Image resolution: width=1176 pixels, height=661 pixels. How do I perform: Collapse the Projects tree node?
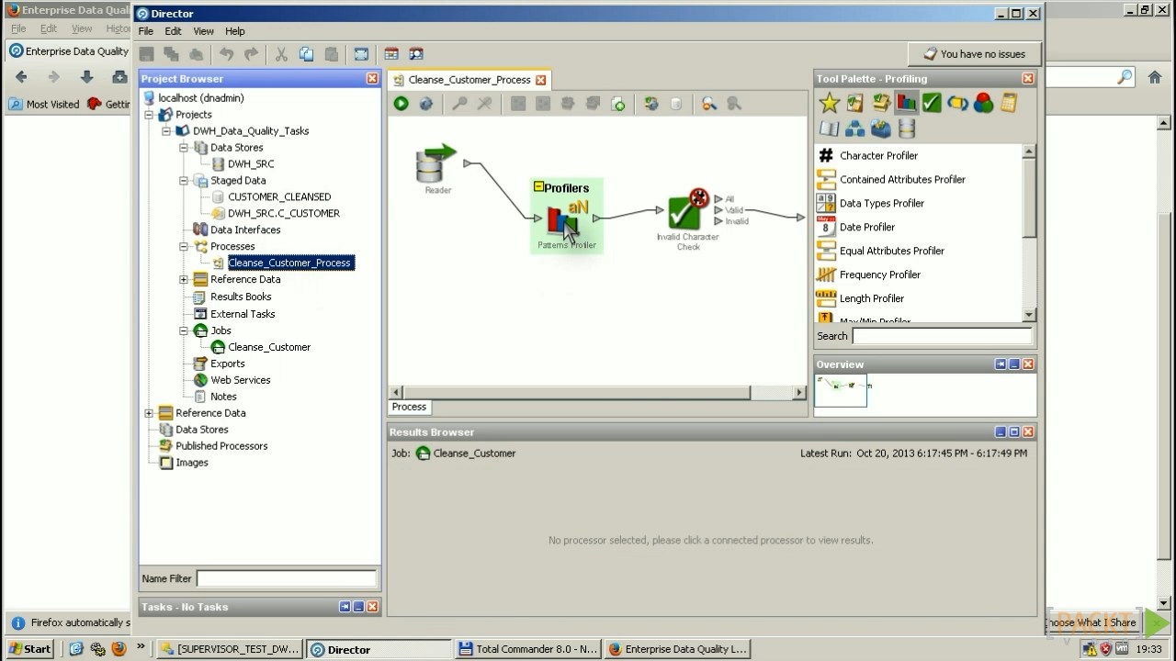[149, 115]
